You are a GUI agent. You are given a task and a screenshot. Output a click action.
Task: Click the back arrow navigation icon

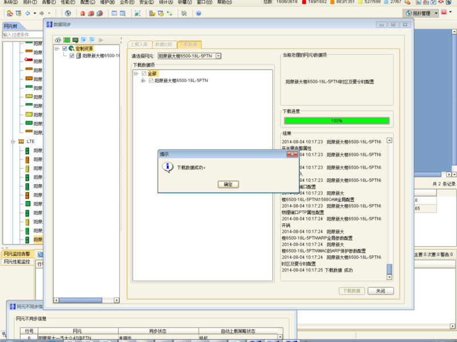tap(29, 13)
